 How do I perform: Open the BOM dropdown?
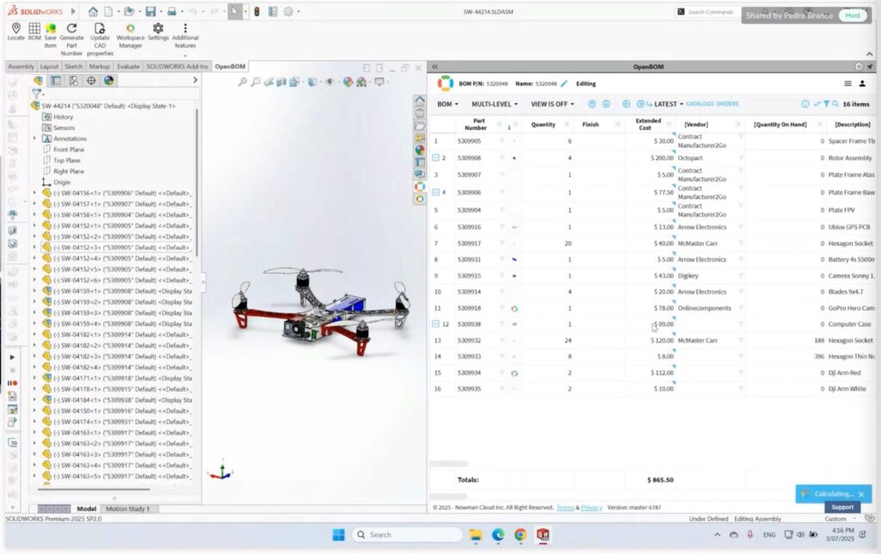[x=447, y=104]
